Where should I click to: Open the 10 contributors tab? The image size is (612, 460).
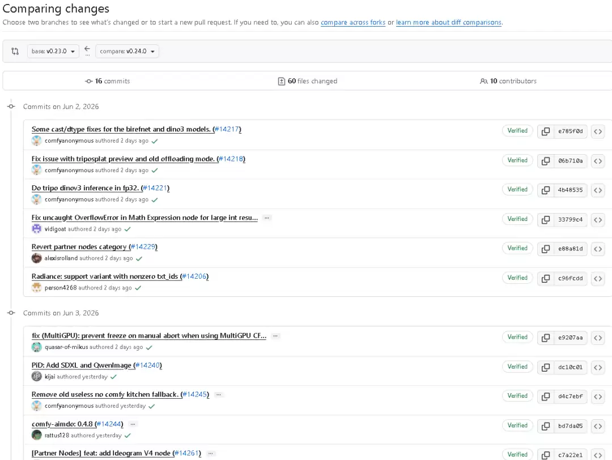(x=508, y=81)
